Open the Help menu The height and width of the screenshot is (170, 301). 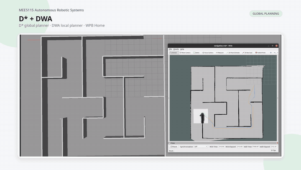pos(182,49)
